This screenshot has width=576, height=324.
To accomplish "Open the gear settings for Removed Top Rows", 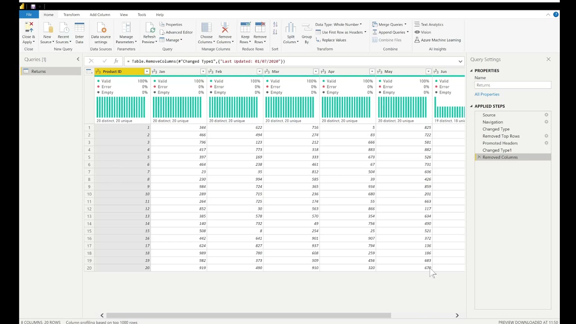I will click(x=546, y=136).
